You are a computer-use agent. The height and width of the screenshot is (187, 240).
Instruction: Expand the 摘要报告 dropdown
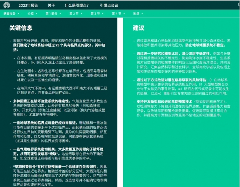12,13
